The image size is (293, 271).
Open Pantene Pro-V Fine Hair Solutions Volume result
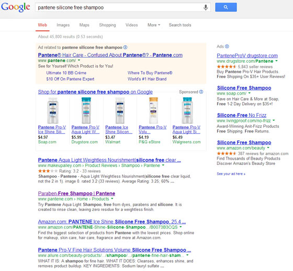pos(115,250)
